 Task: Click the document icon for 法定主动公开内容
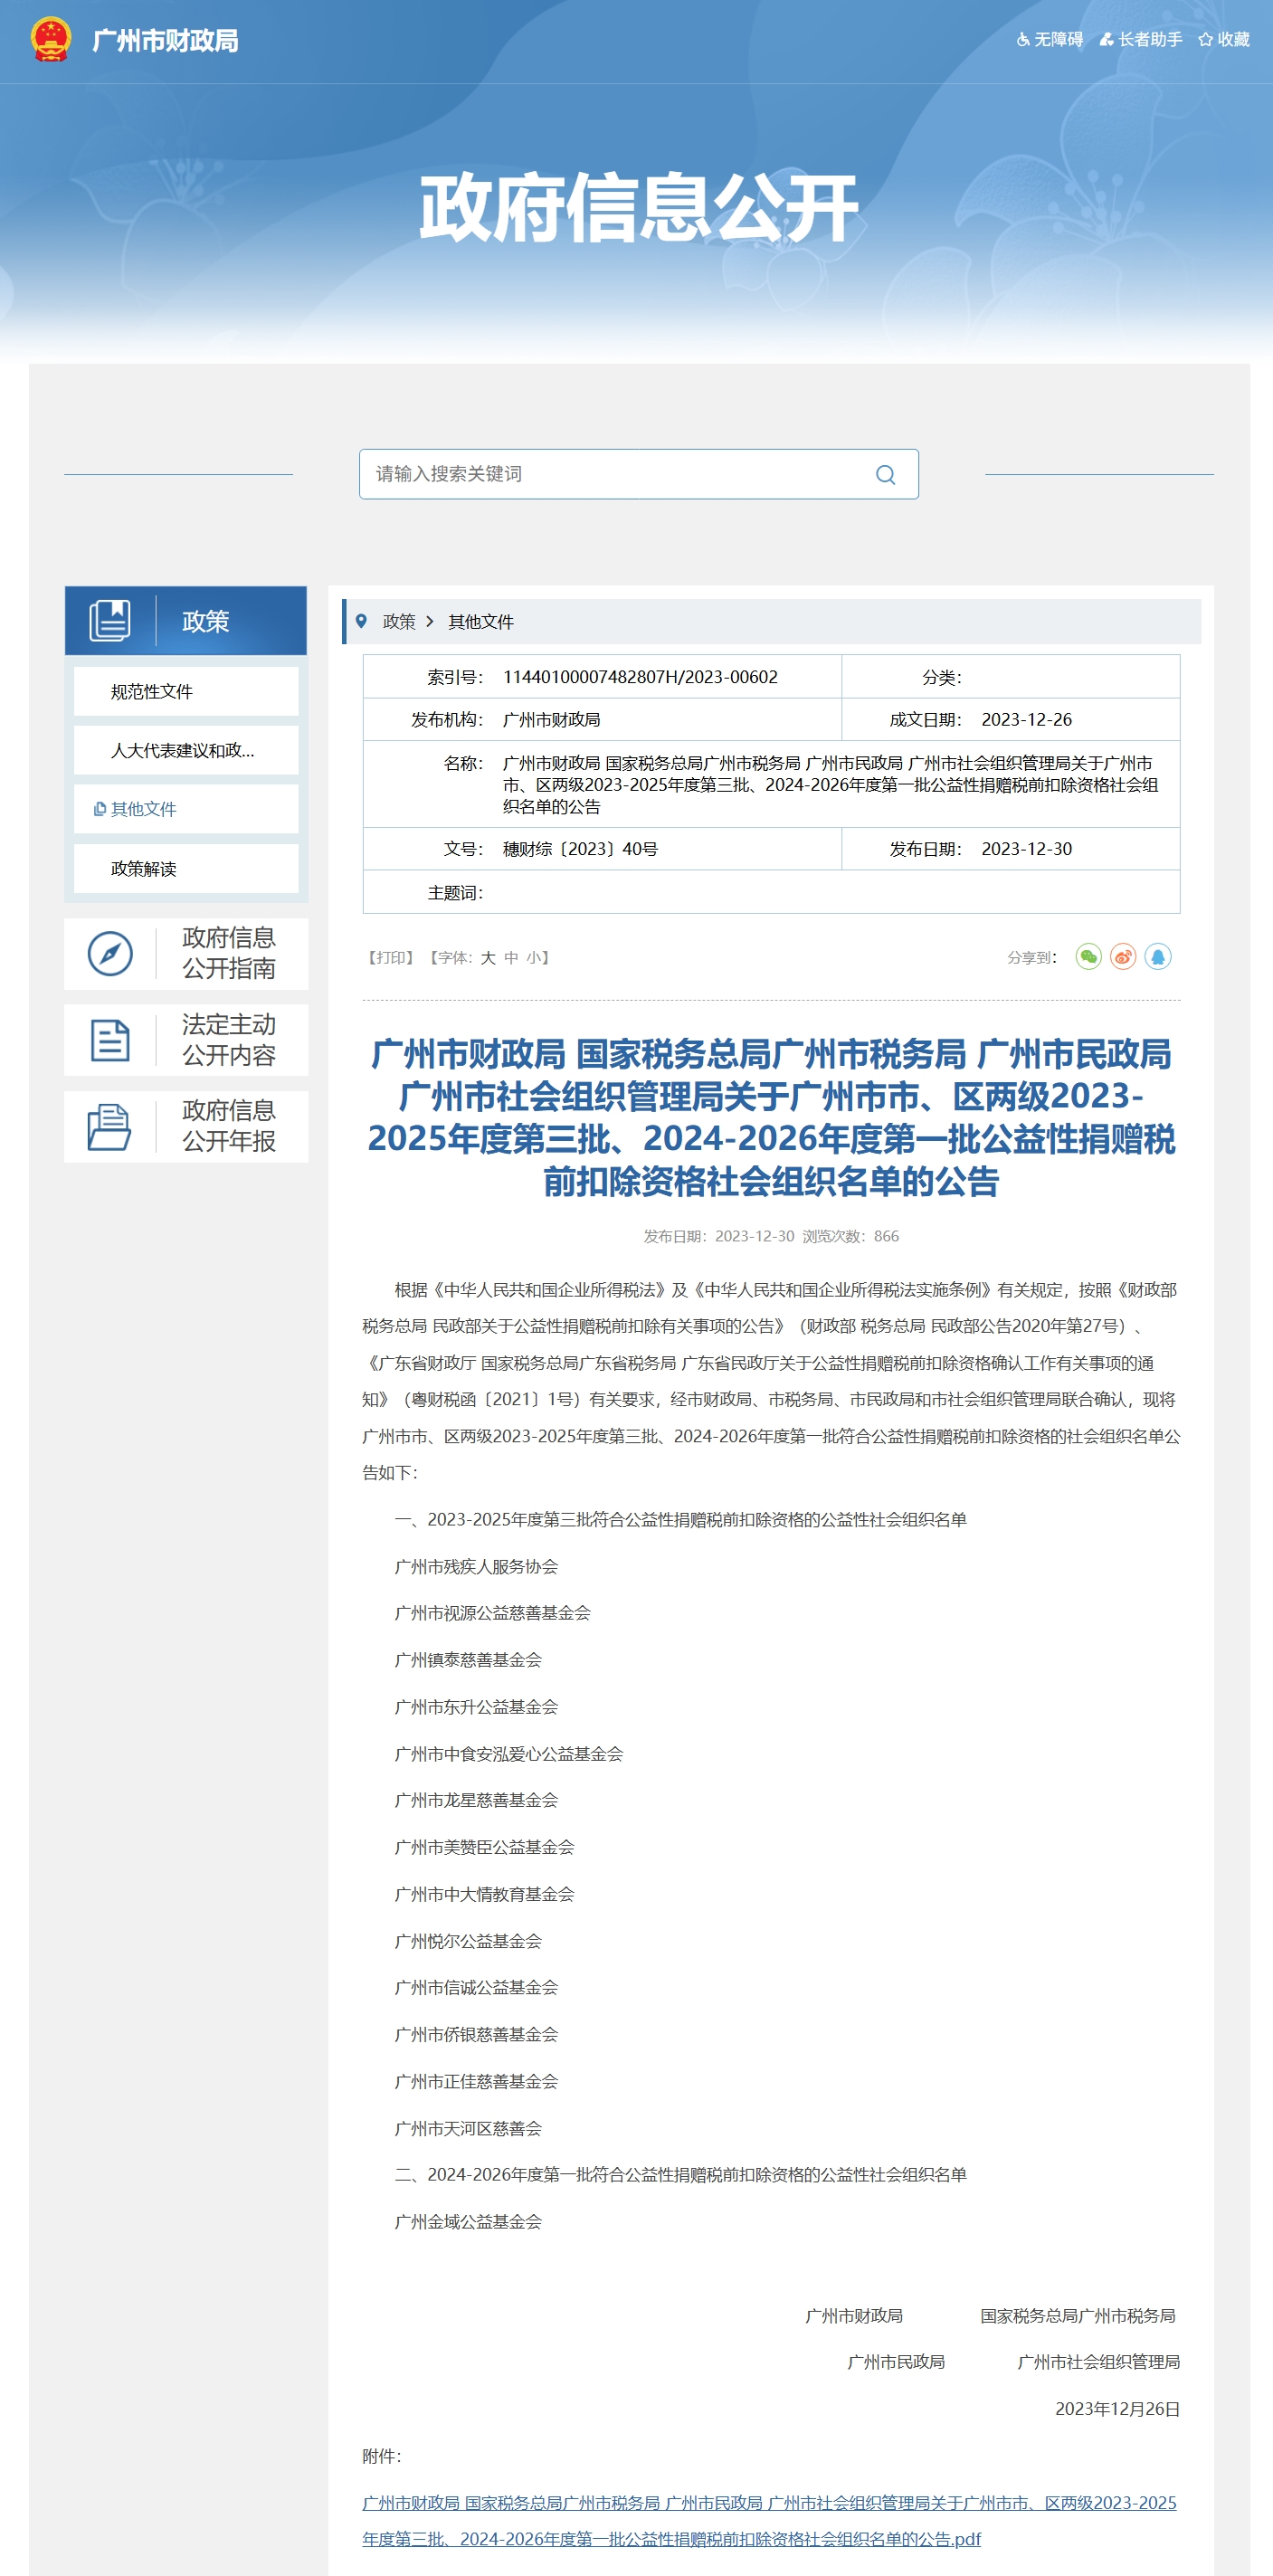[x=110, y=1040]
